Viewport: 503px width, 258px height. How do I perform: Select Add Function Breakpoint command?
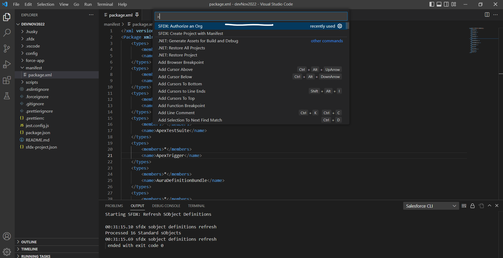(x=250, y=106)
